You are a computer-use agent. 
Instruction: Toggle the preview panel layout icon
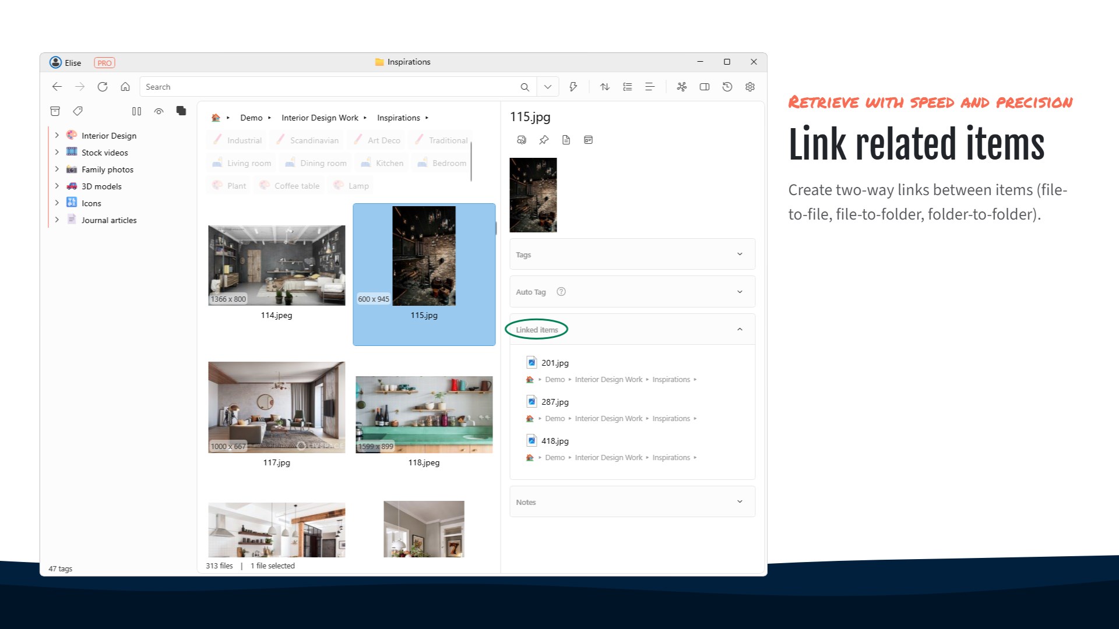pyautogui.click(x=705, y=87)
